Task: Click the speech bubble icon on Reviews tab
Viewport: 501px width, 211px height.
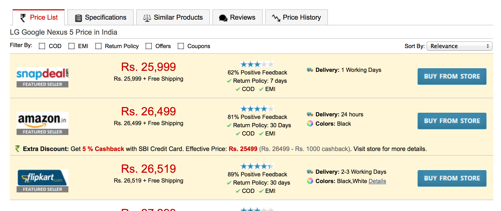Action: [223, 18]
